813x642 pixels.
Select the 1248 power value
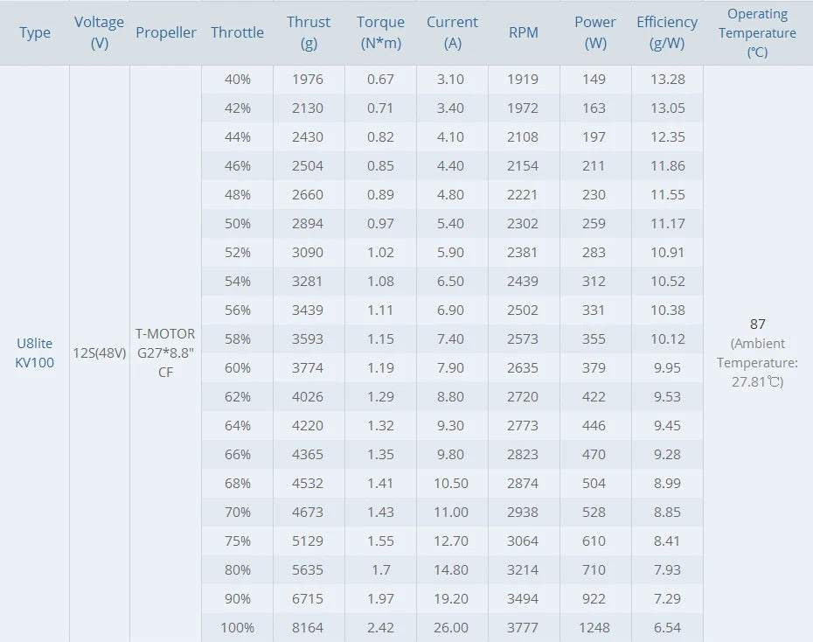pyautogui.click(x=594, y=627)
